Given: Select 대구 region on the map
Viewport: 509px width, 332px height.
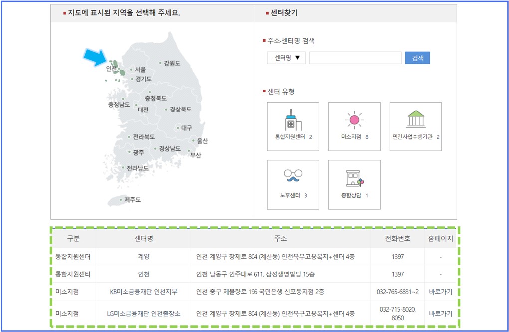Looking at the screenshot, I should (x=186, y=128).
